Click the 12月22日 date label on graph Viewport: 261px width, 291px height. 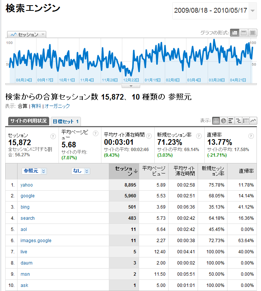pyautogui.click(x=131, y=80)
